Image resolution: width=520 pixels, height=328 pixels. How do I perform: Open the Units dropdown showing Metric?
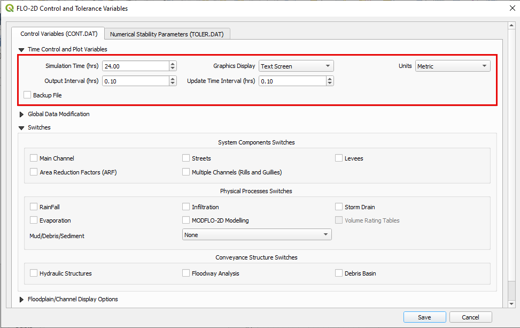tap(453, 66)
